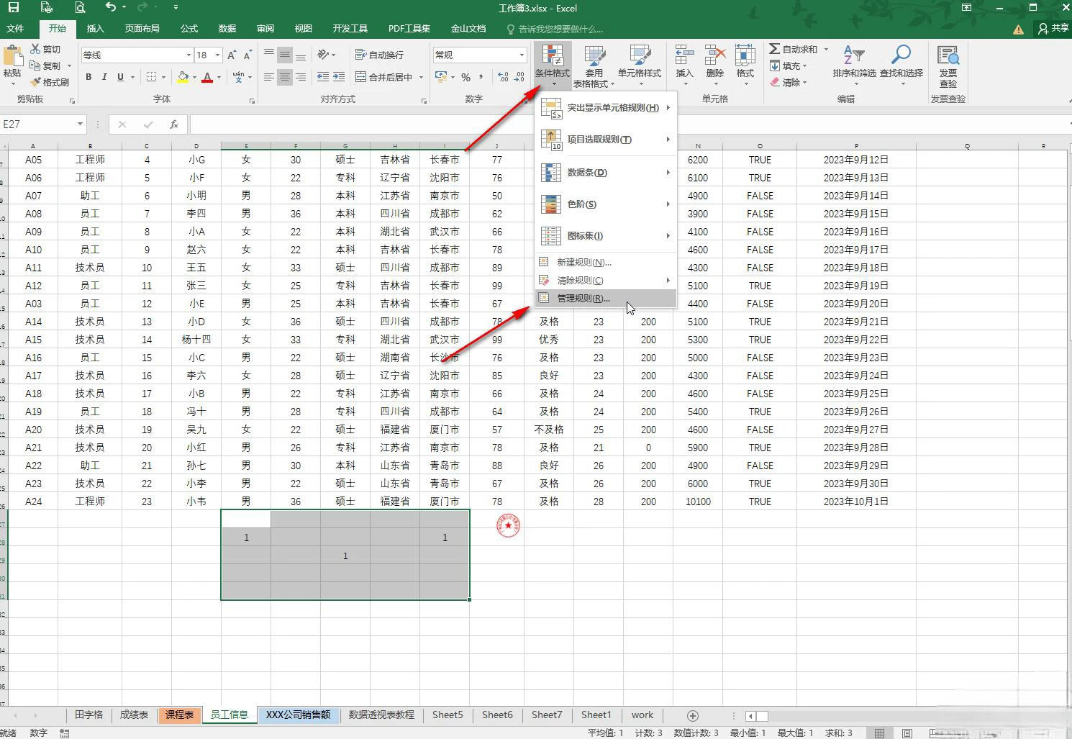The width and height of the screenshot is (1072, 739).
Task: Click the percent style icon
Action: (x=465, y=77)
